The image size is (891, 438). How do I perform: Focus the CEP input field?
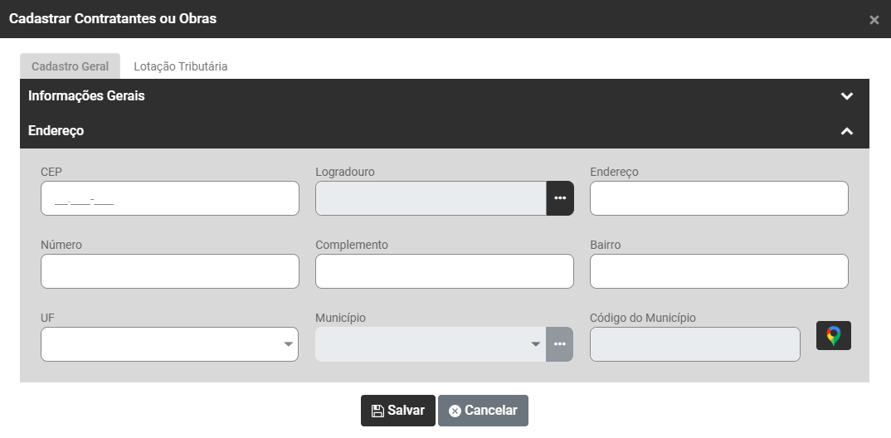[x=169, y=198]
